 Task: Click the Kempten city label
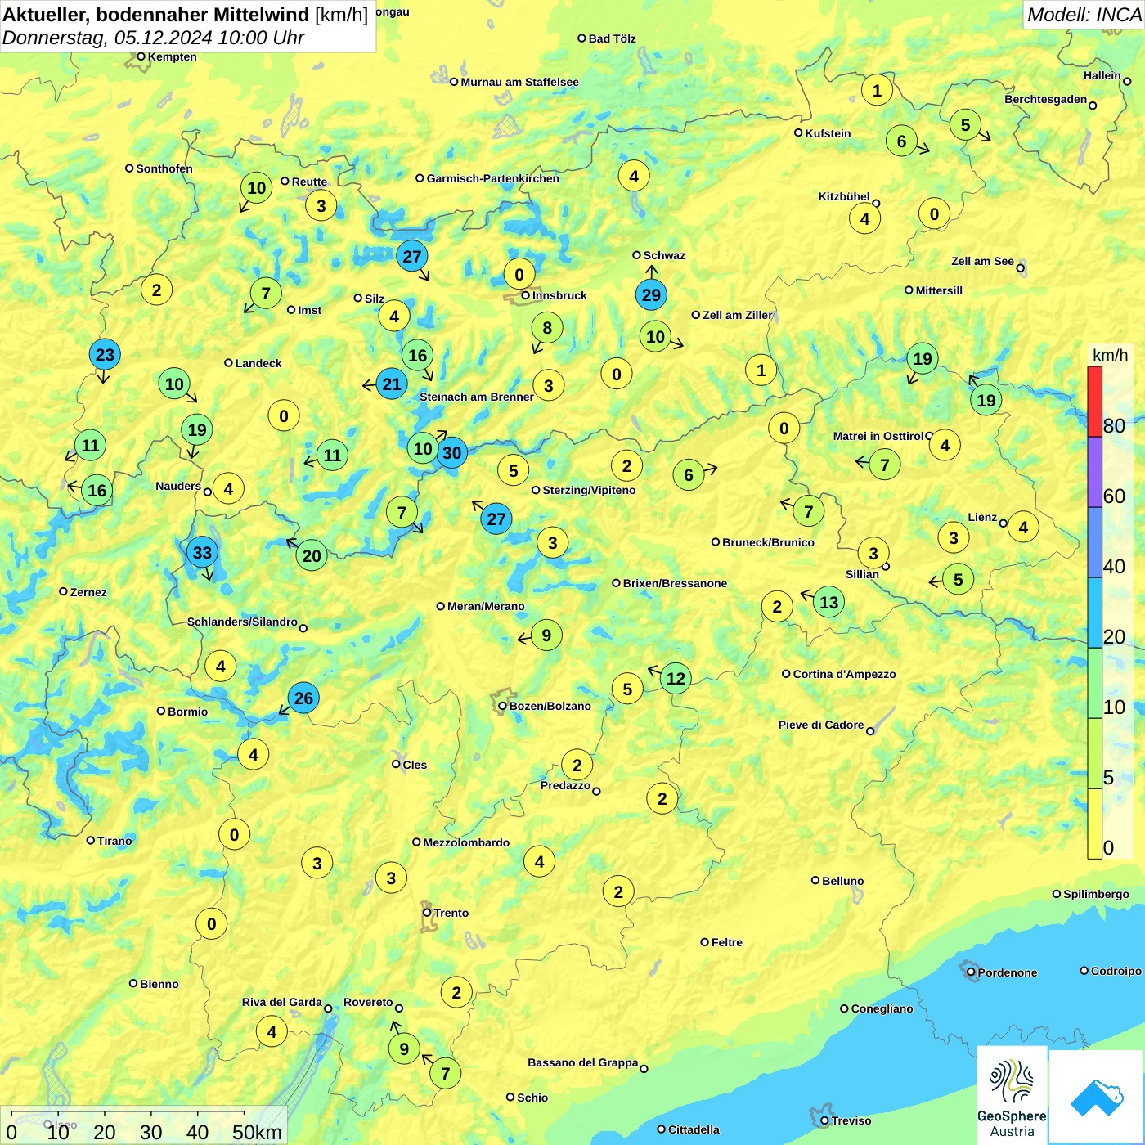pyautogui.click(x=172, y=56)
